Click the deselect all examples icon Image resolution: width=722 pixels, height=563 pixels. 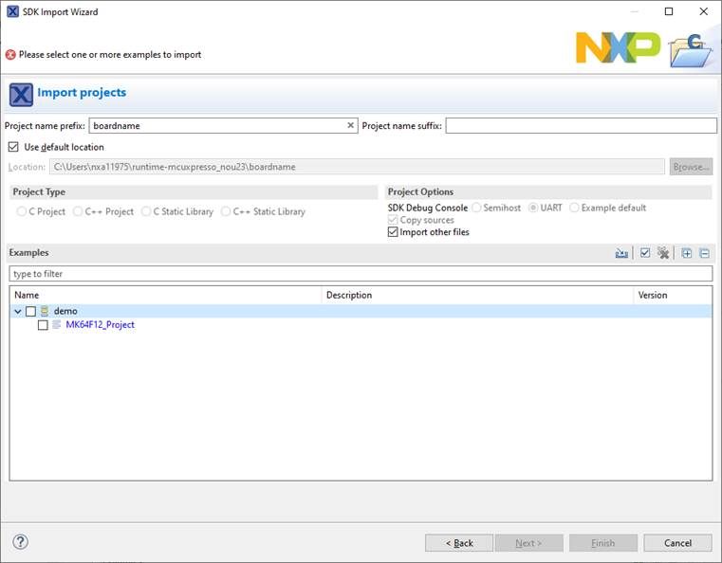tap(663, 253)
